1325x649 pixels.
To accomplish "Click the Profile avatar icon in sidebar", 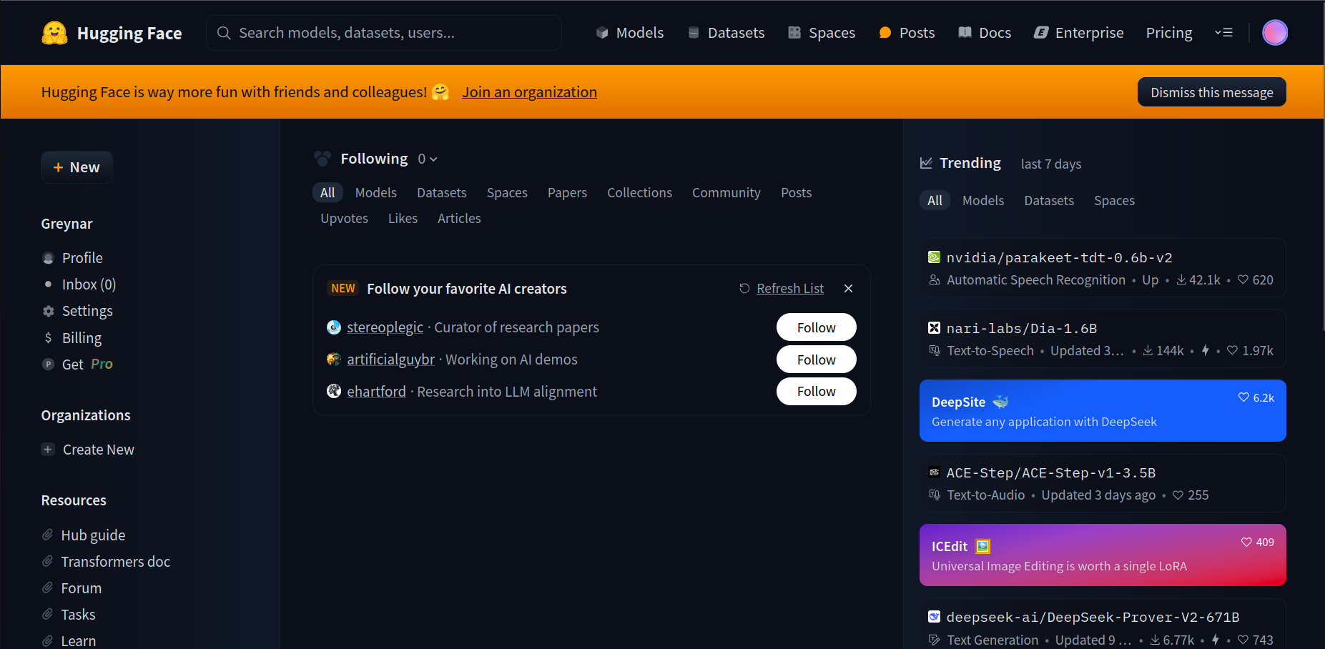I will click(x=48, y=258).
